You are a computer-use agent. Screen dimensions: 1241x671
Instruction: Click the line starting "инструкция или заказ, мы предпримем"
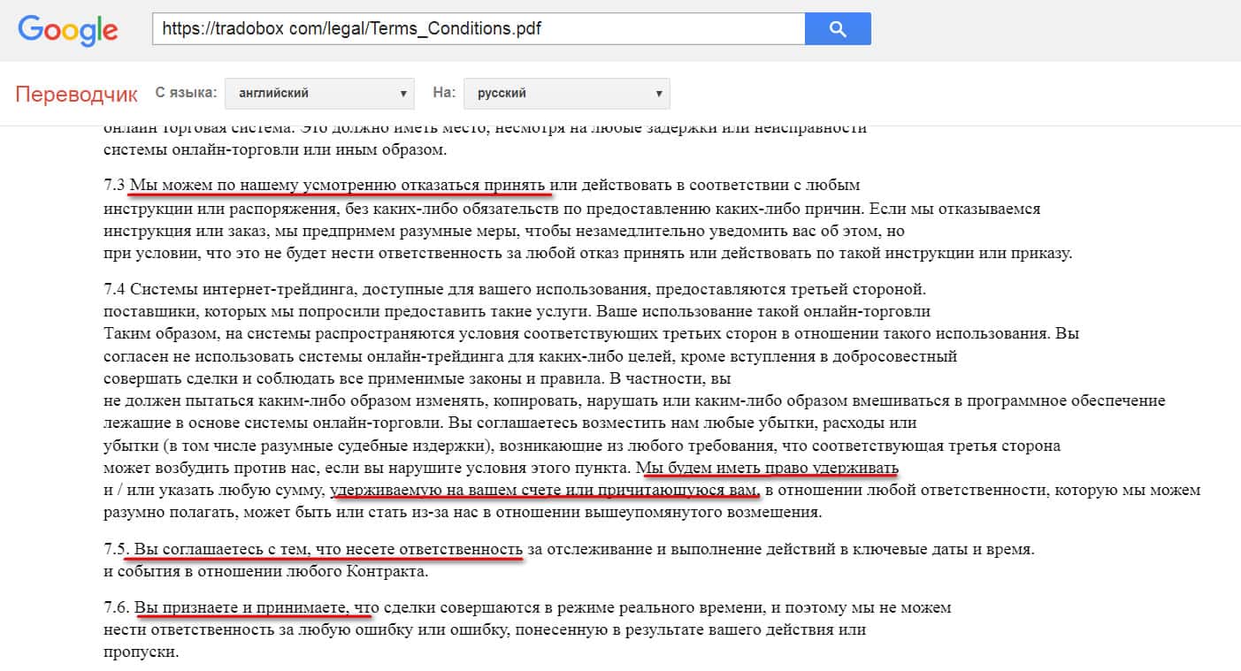pos(504,232)
